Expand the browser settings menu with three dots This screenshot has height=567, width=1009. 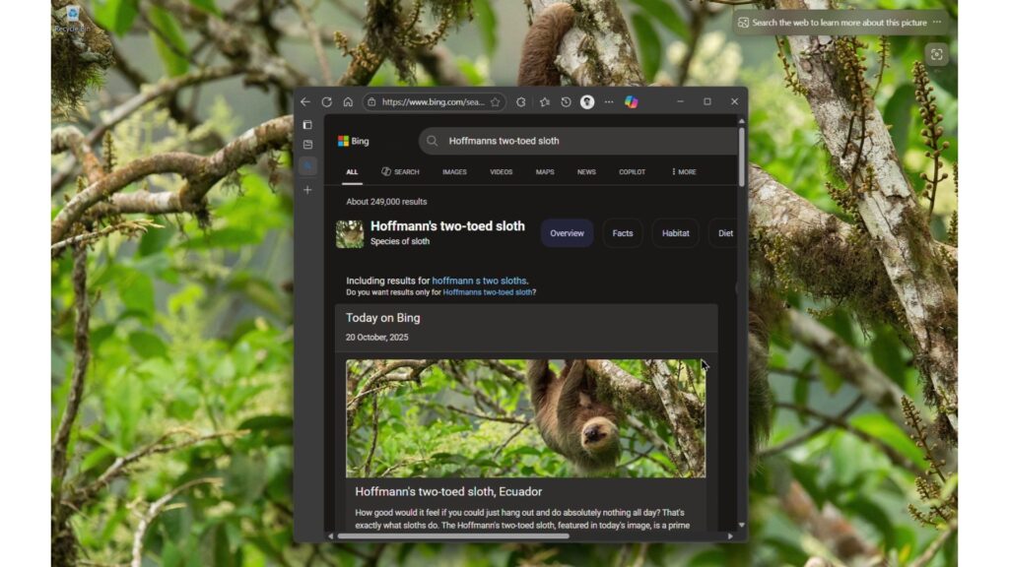coord(610,101)
